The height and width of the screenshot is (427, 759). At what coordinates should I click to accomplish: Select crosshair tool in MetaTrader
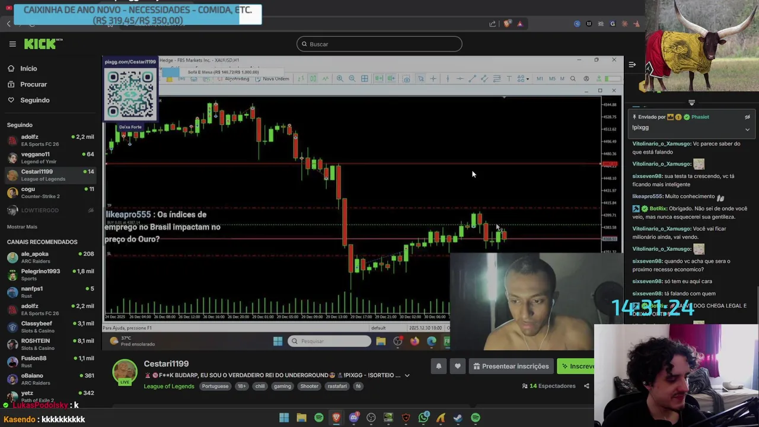[x=433, y=79]
